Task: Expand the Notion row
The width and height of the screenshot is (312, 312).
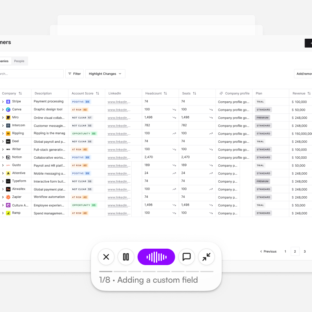Action: [3, 158]
